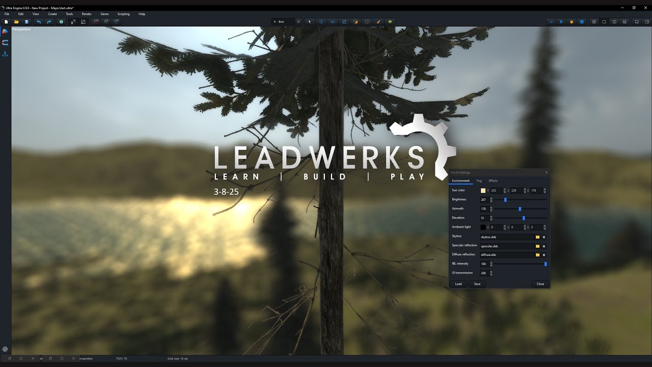Select the paintbrush tool icon
Image resolution: width=652 pixels, height=367 pixels.
378,22
